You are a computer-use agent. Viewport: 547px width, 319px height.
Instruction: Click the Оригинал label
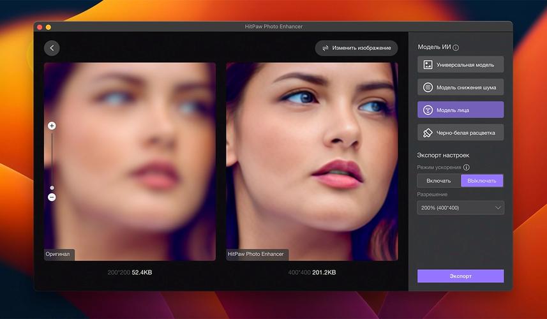click(x=58, y=254)
